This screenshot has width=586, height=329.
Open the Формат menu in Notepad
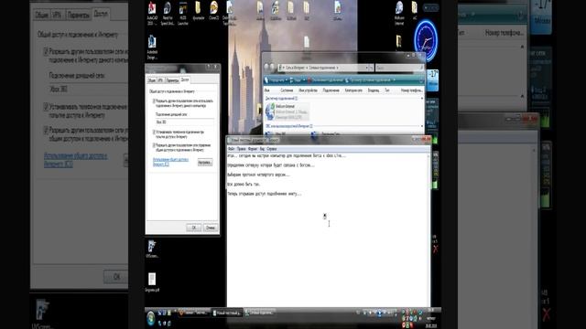tap(253, 149)
